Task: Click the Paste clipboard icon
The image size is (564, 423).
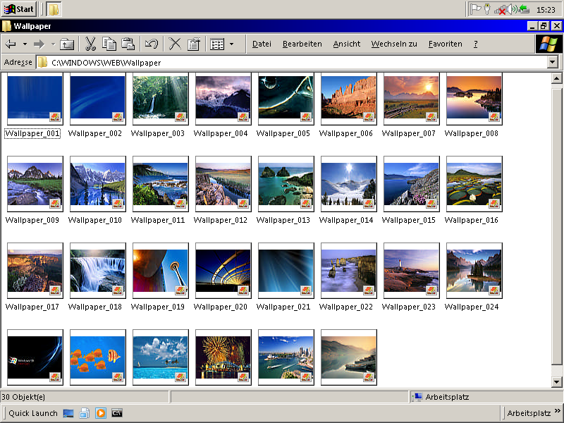Action: click(x=128, y=44)
